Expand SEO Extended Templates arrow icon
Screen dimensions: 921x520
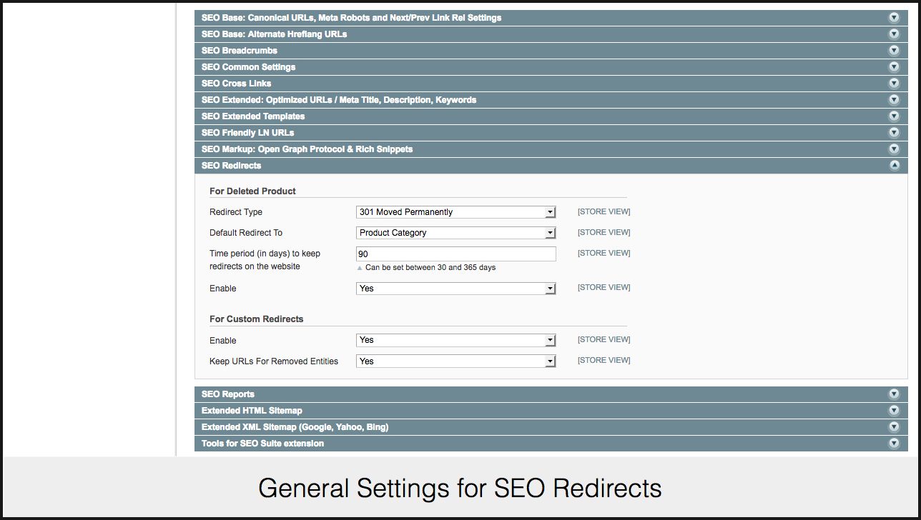tap(893, 116)
